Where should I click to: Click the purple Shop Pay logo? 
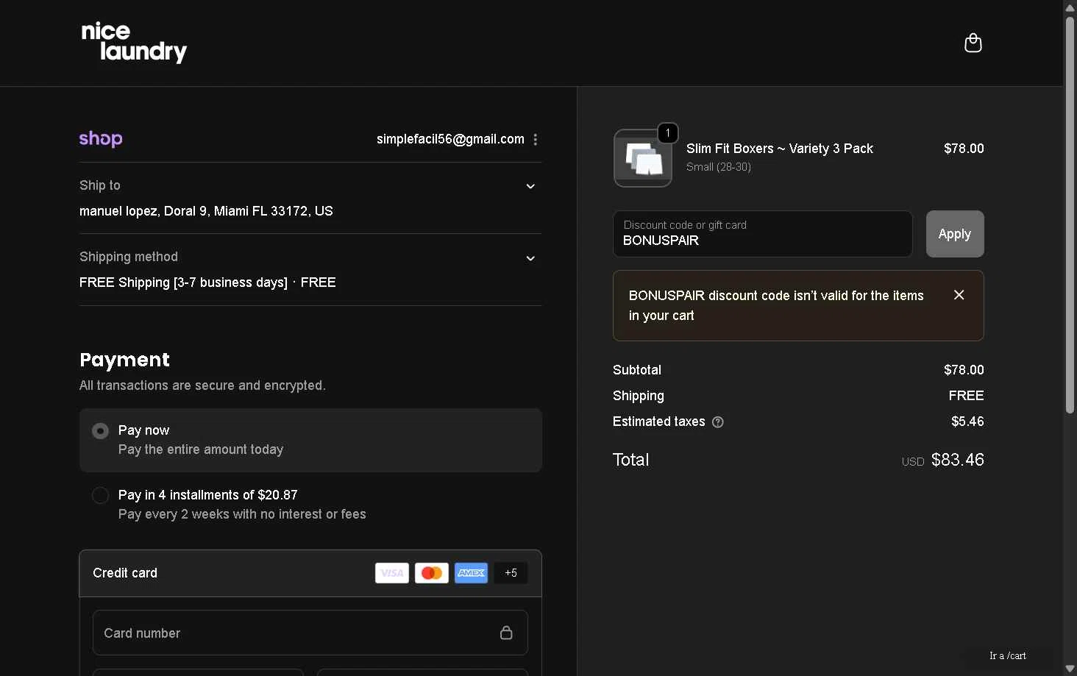tap(101, 139)
